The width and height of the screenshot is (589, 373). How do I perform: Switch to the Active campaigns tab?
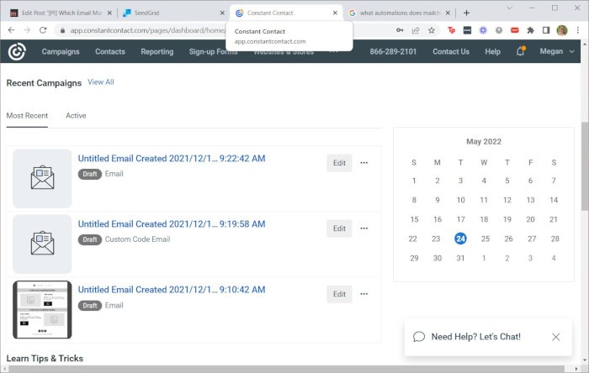(x=76, y=115)
